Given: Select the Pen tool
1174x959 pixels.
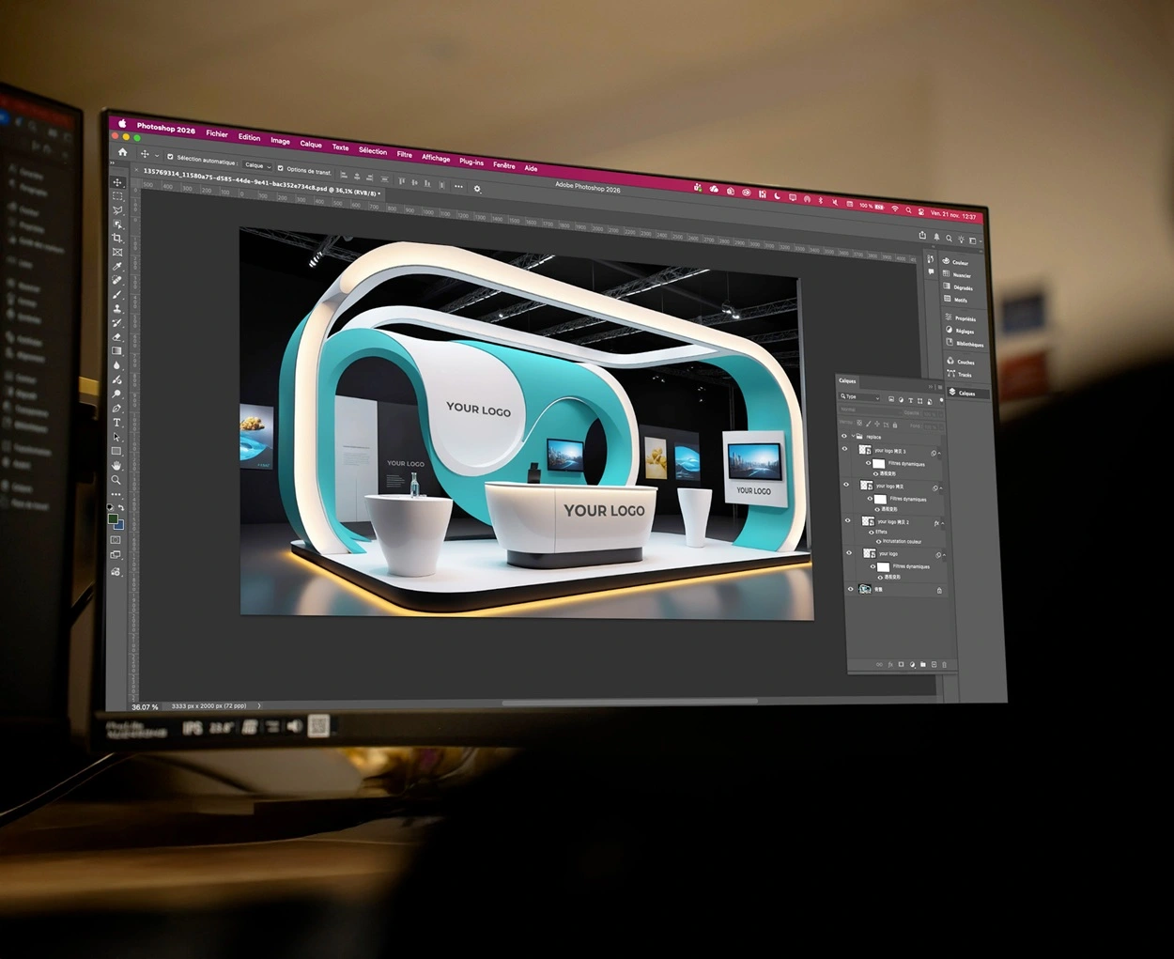Looking at the screenshot, I should click(x=116, y=409).
